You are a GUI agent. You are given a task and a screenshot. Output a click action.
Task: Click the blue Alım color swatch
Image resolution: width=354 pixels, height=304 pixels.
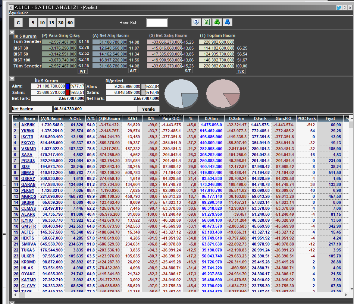coord(68,86)
